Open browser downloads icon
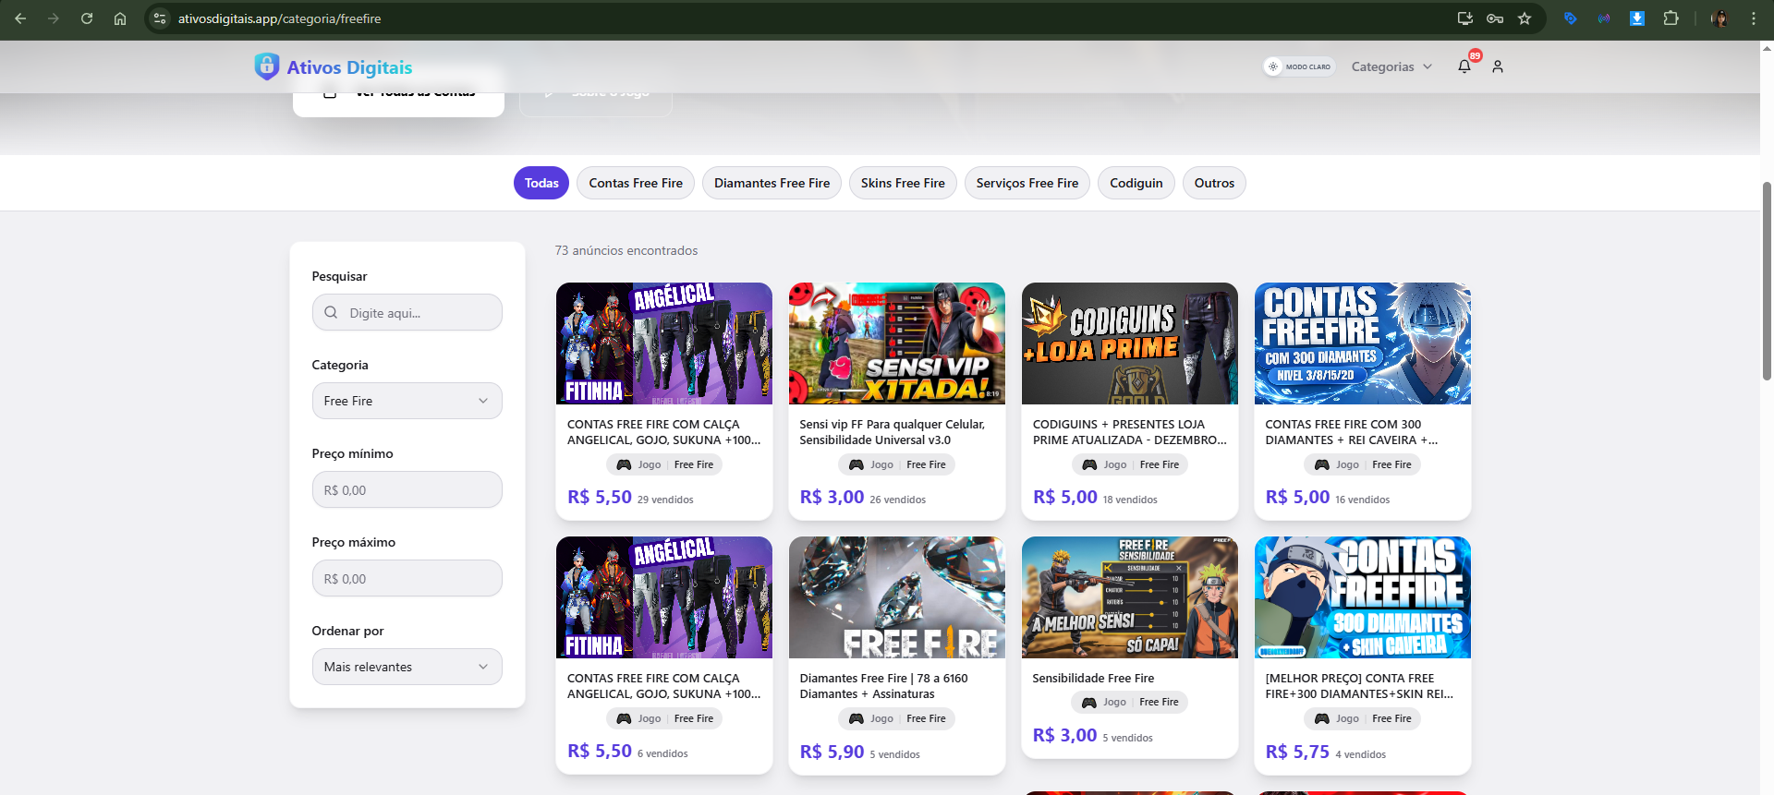1774x795 pixels. tap(1636, 18)
